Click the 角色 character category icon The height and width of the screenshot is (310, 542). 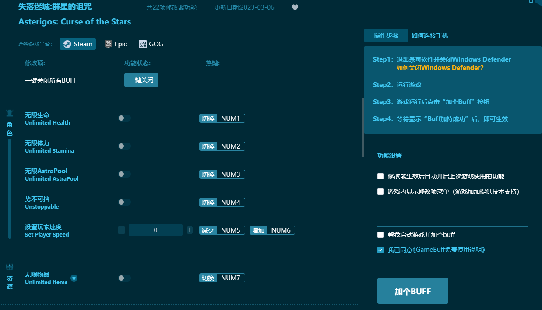[10, 113]
